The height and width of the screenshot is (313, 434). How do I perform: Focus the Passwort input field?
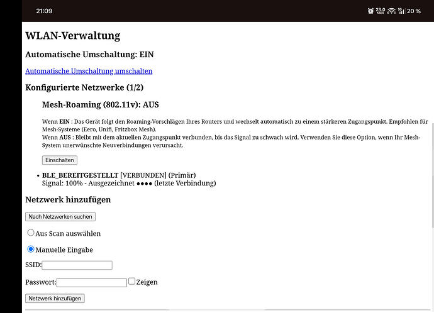(91, 282)
